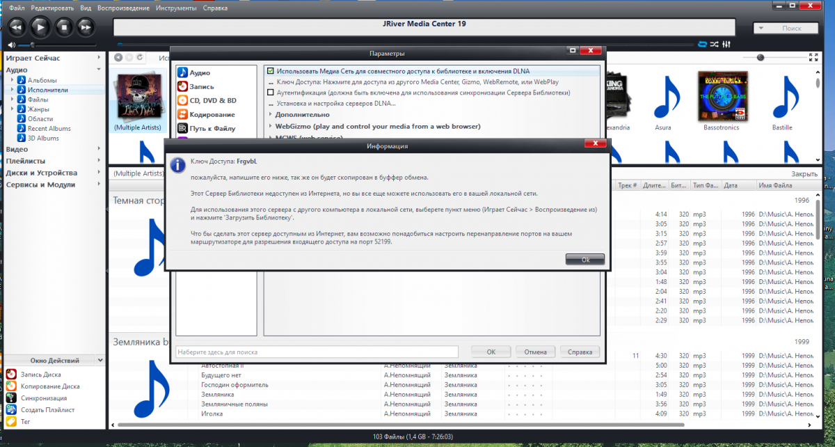This screenshot has height=447, width=835.
Task: Click the Stop playback button
Action: pyautogui.click(x=63, y=27)
